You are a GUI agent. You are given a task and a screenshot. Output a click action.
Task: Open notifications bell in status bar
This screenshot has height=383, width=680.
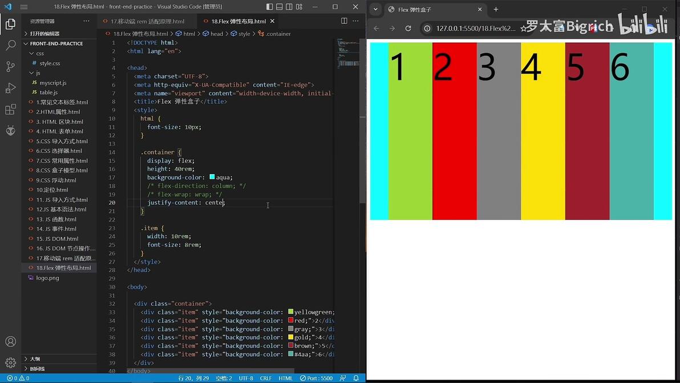pos(356,378)
